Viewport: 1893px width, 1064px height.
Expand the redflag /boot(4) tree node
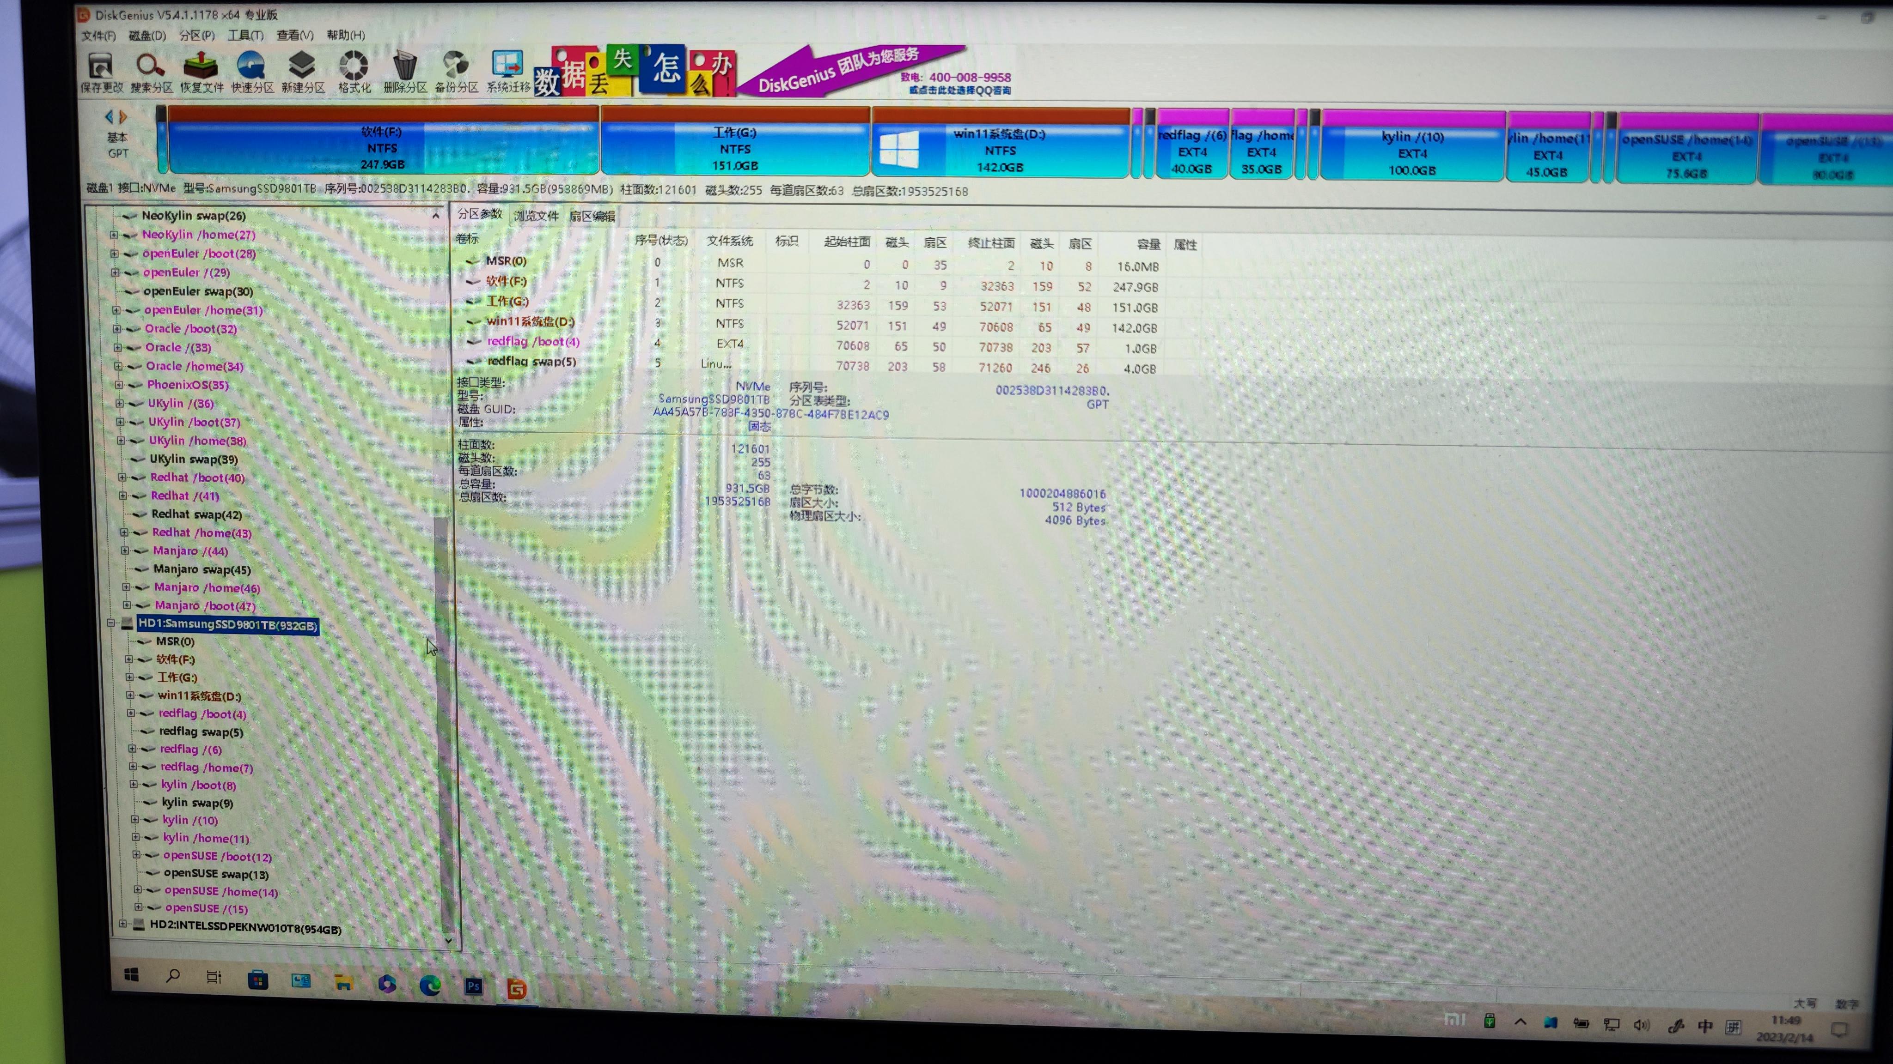pos(131,713)
